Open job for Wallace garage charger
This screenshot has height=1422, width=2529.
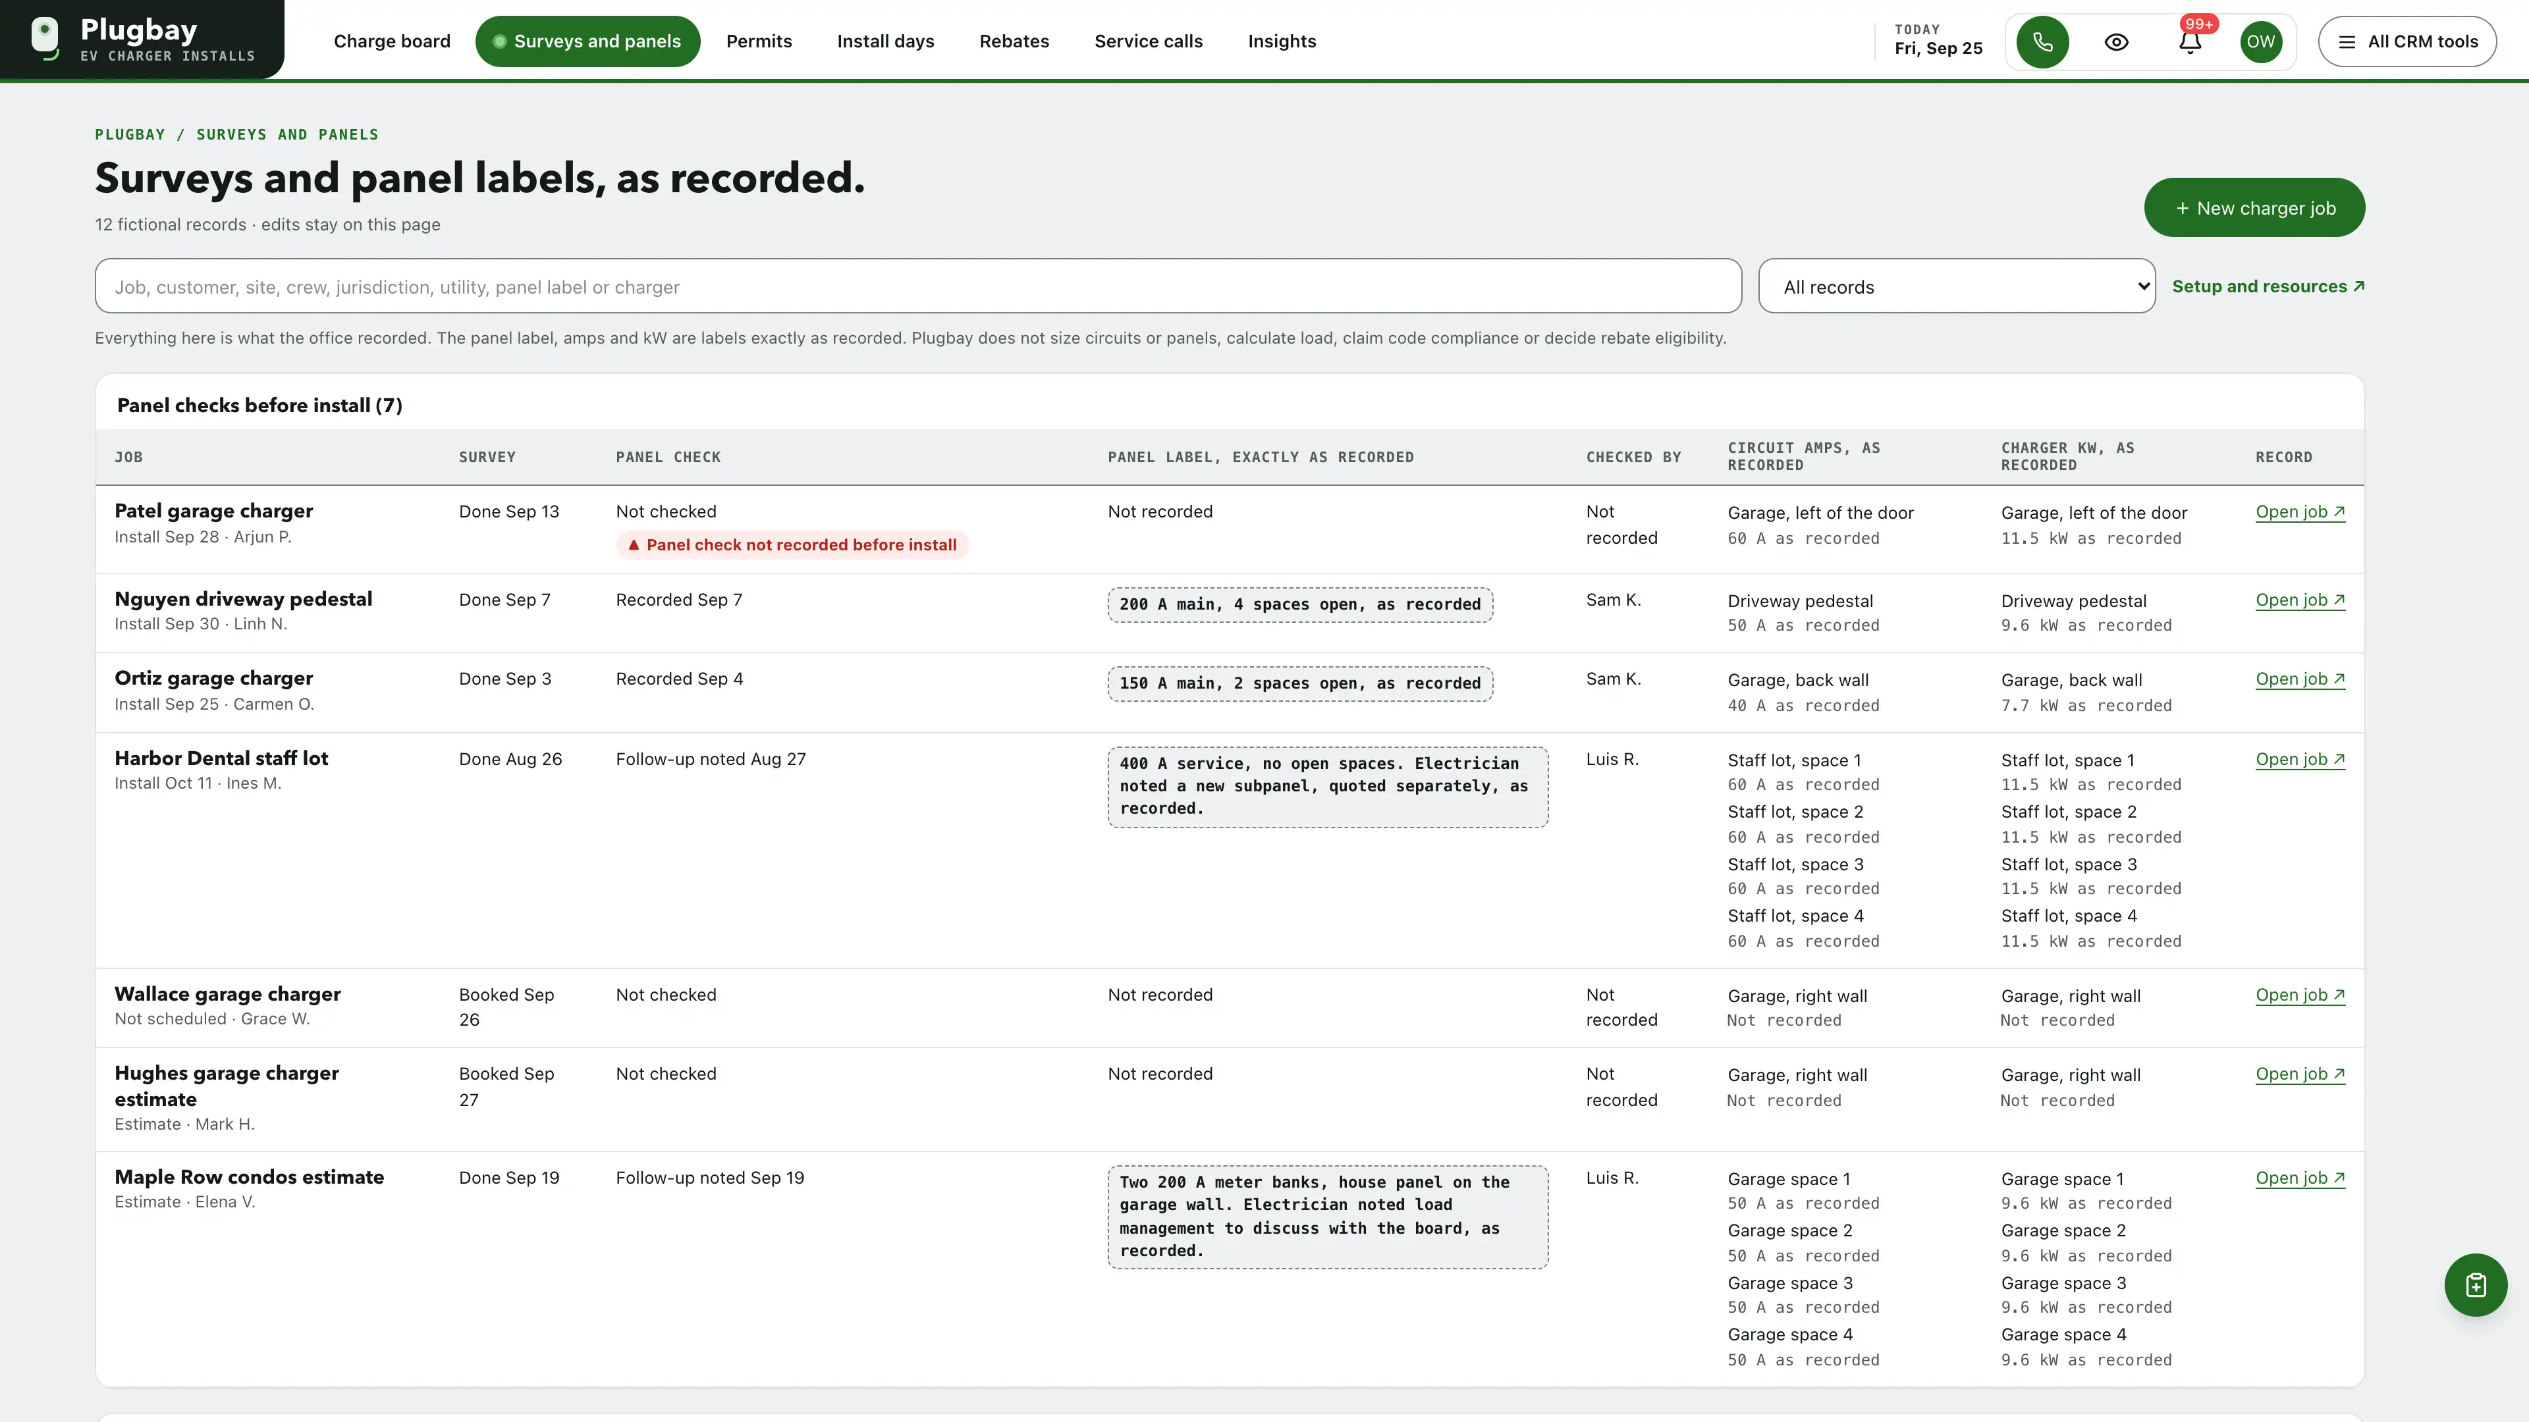[2299, 995]
